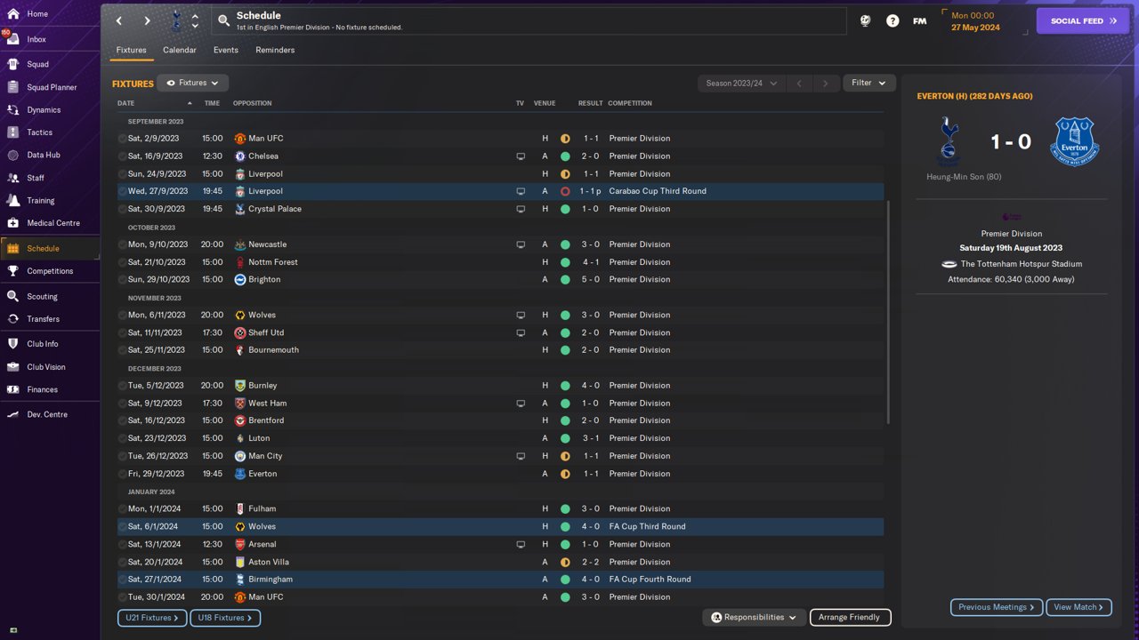
Task: Switch to the Calendar tab
Action: (x=179, y=50)
